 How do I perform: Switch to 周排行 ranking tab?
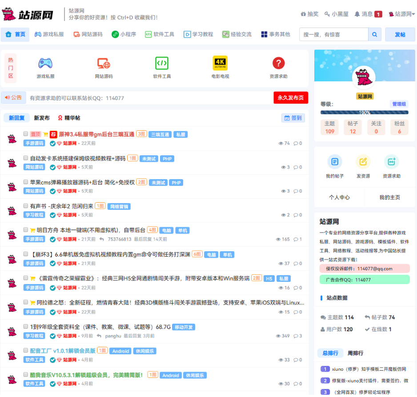pos(355,353)
